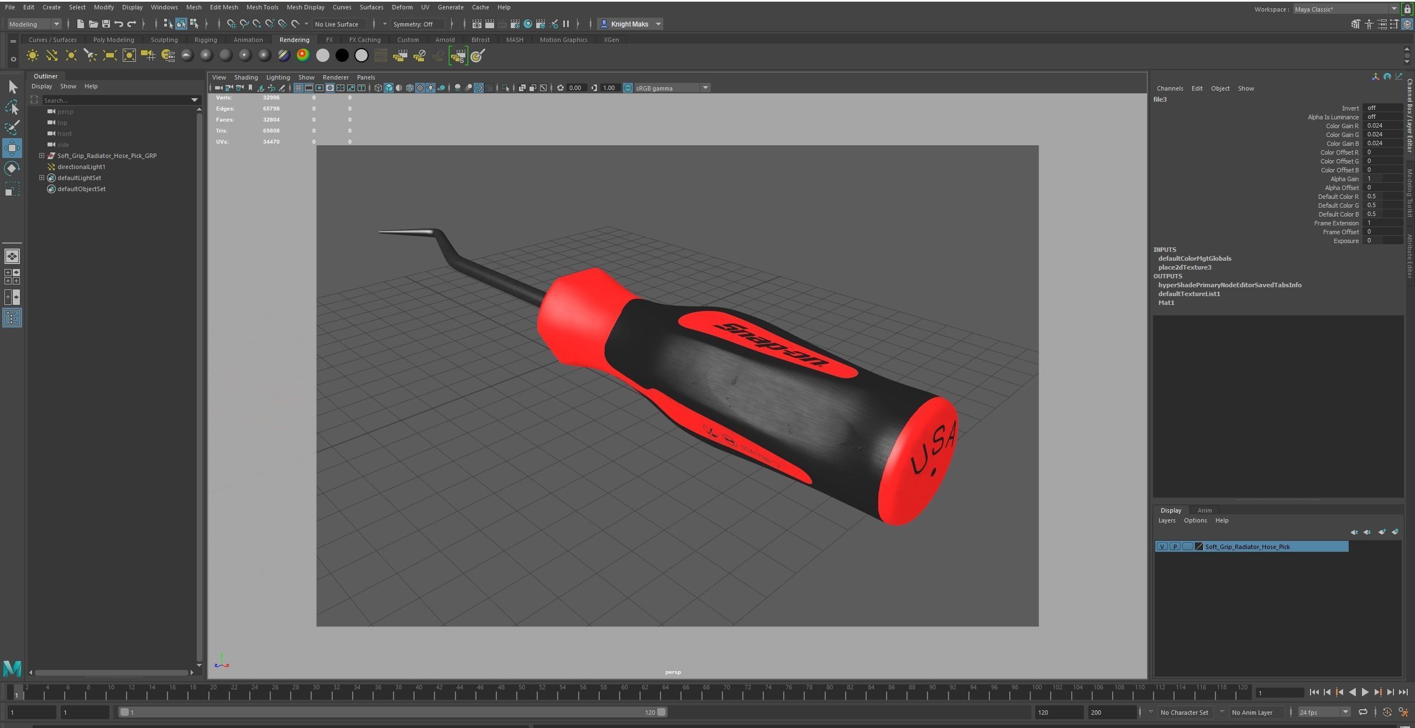1415x728 pixels.
Task: Toggle viewport grid display button
Action: [298, 88]
